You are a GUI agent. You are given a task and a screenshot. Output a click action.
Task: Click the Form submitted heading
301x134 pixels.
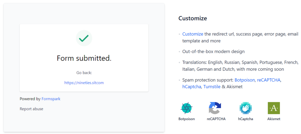click(x=84, y=58)
